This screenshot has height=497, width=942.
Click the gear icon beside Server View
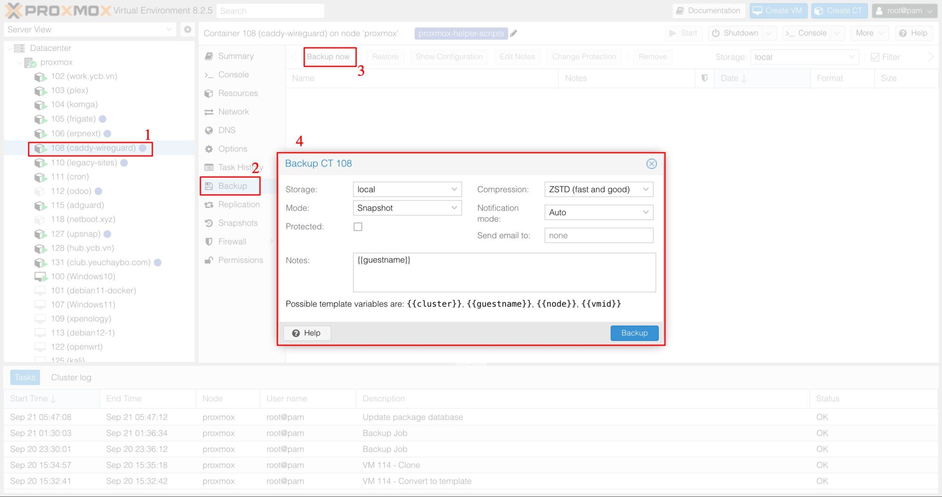[x=187, y=30]
